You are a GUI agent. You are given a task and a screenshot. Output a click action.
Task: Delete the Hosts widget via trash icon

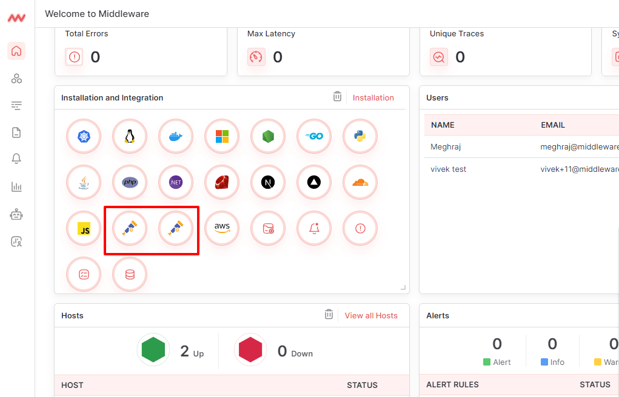click(329, 315)
